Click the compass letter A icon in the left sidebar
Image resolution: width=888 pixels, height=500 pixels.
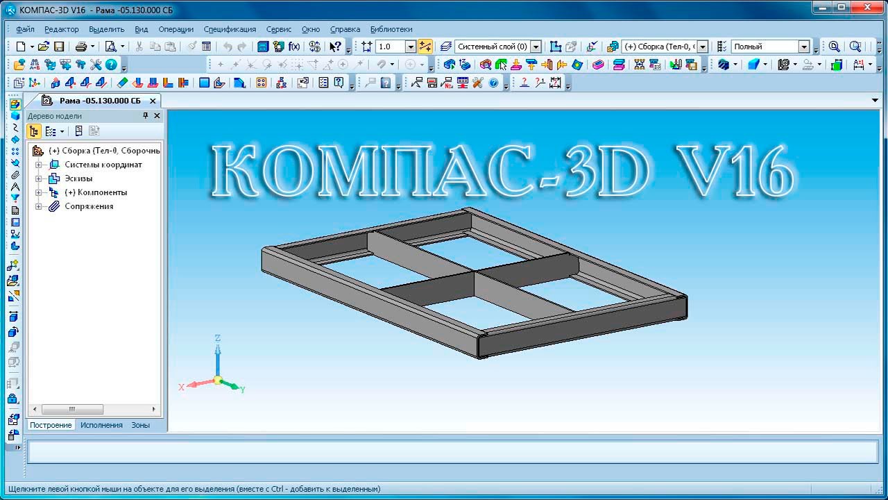[15, 187]
